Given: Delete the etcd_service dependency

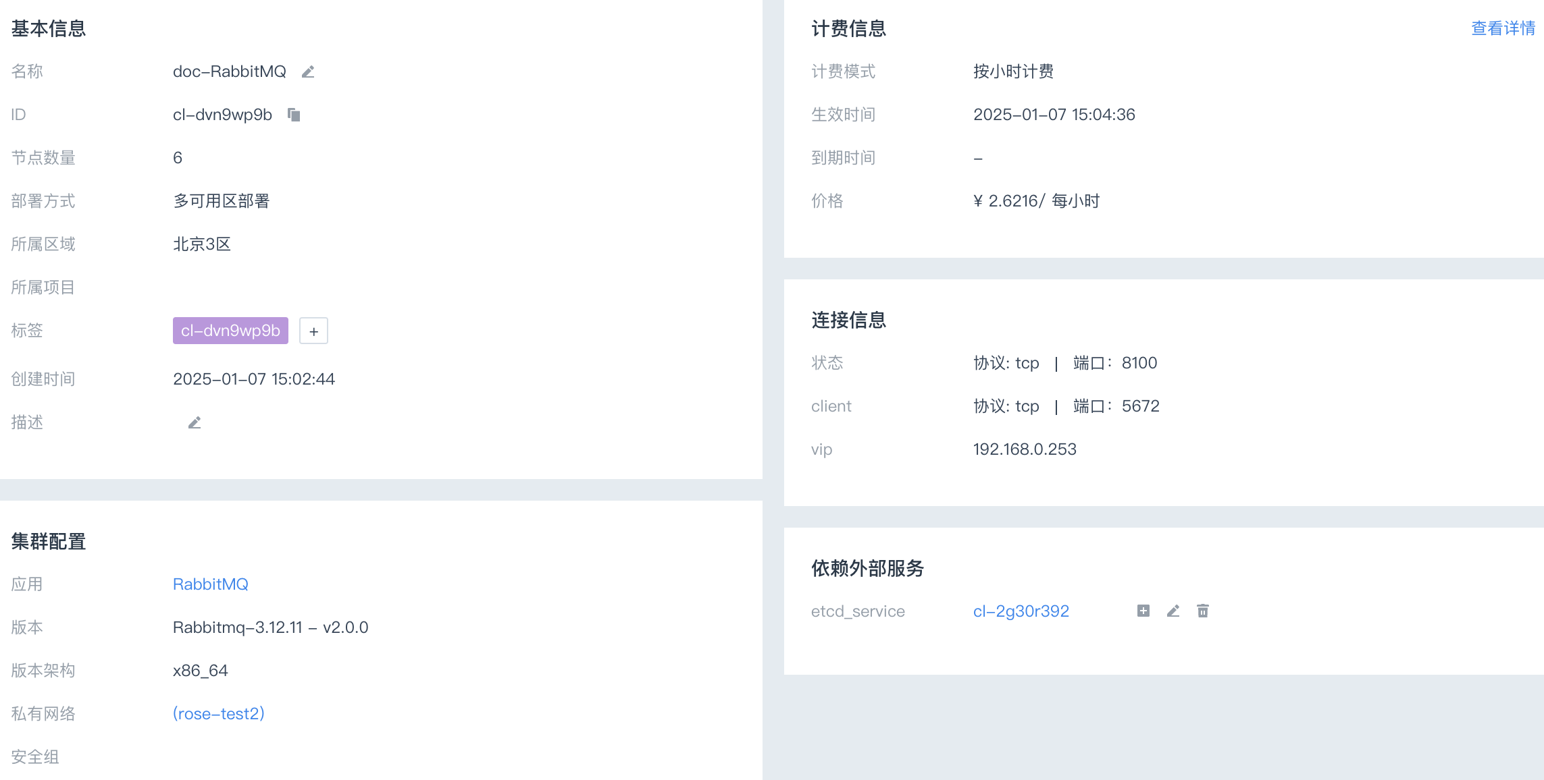Looking at the screenshot, I should [1203, 611].
